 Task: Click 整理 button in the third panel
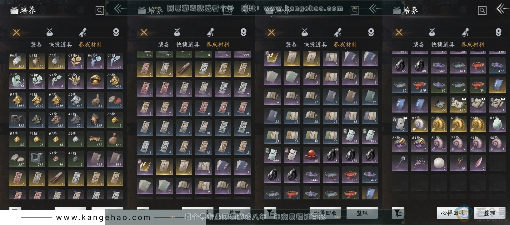coord(362,213)
